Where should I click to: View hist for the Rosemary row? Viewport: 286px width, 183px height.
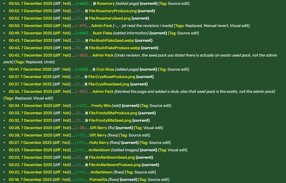click(66, 3)
